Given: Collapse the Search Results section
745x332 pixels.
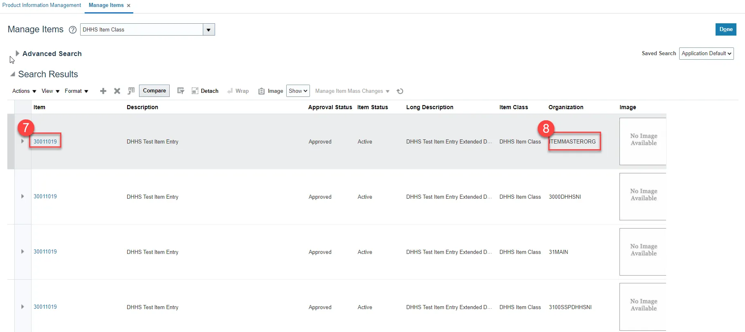Looking at the screenshot, I should [13, 74].
